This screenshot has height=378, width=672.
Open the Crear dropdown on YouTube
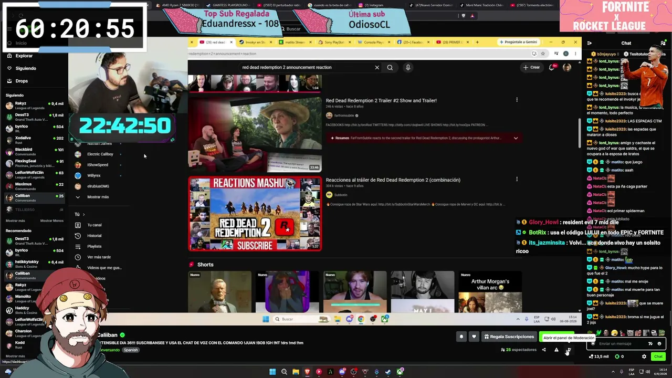[531, 67]
